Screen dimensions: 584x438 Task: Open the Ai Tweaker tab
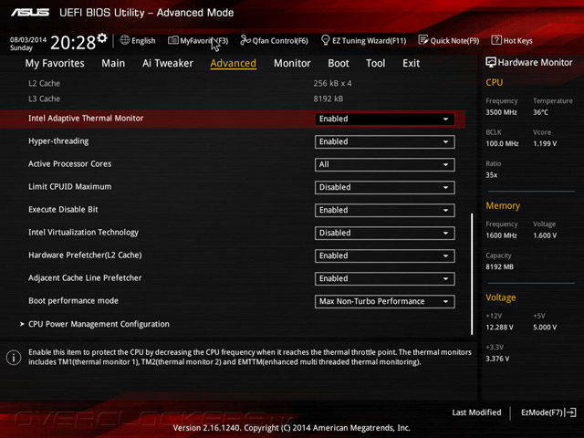click(168, 63)
